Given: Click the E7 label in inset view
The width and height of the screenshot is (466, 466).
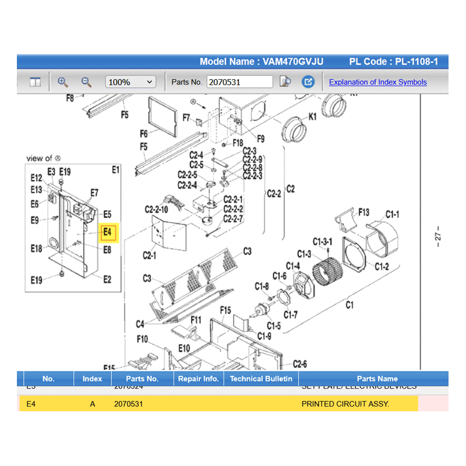Looking at the screenshot, I should [x=94, y=193].
